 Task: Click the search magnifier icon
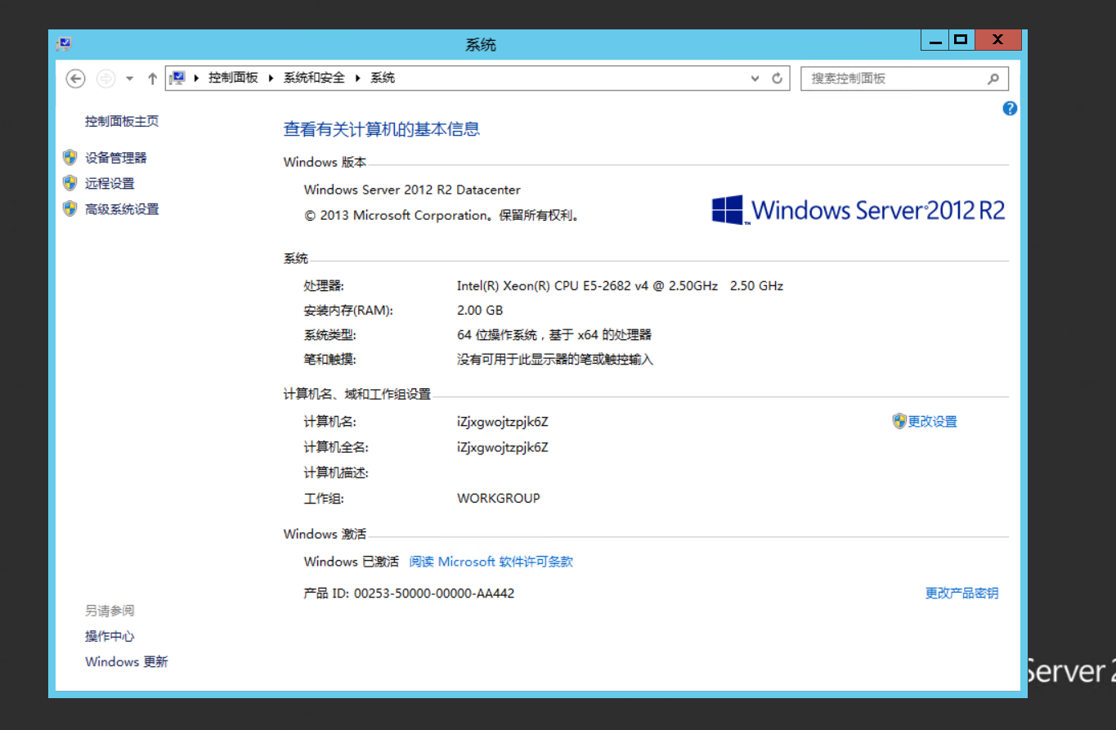tap(993, 78)
